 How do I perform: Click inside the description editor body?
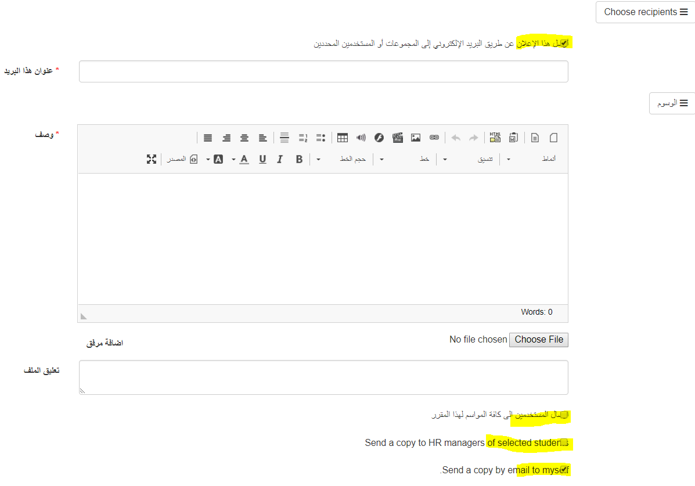(323, 239)
